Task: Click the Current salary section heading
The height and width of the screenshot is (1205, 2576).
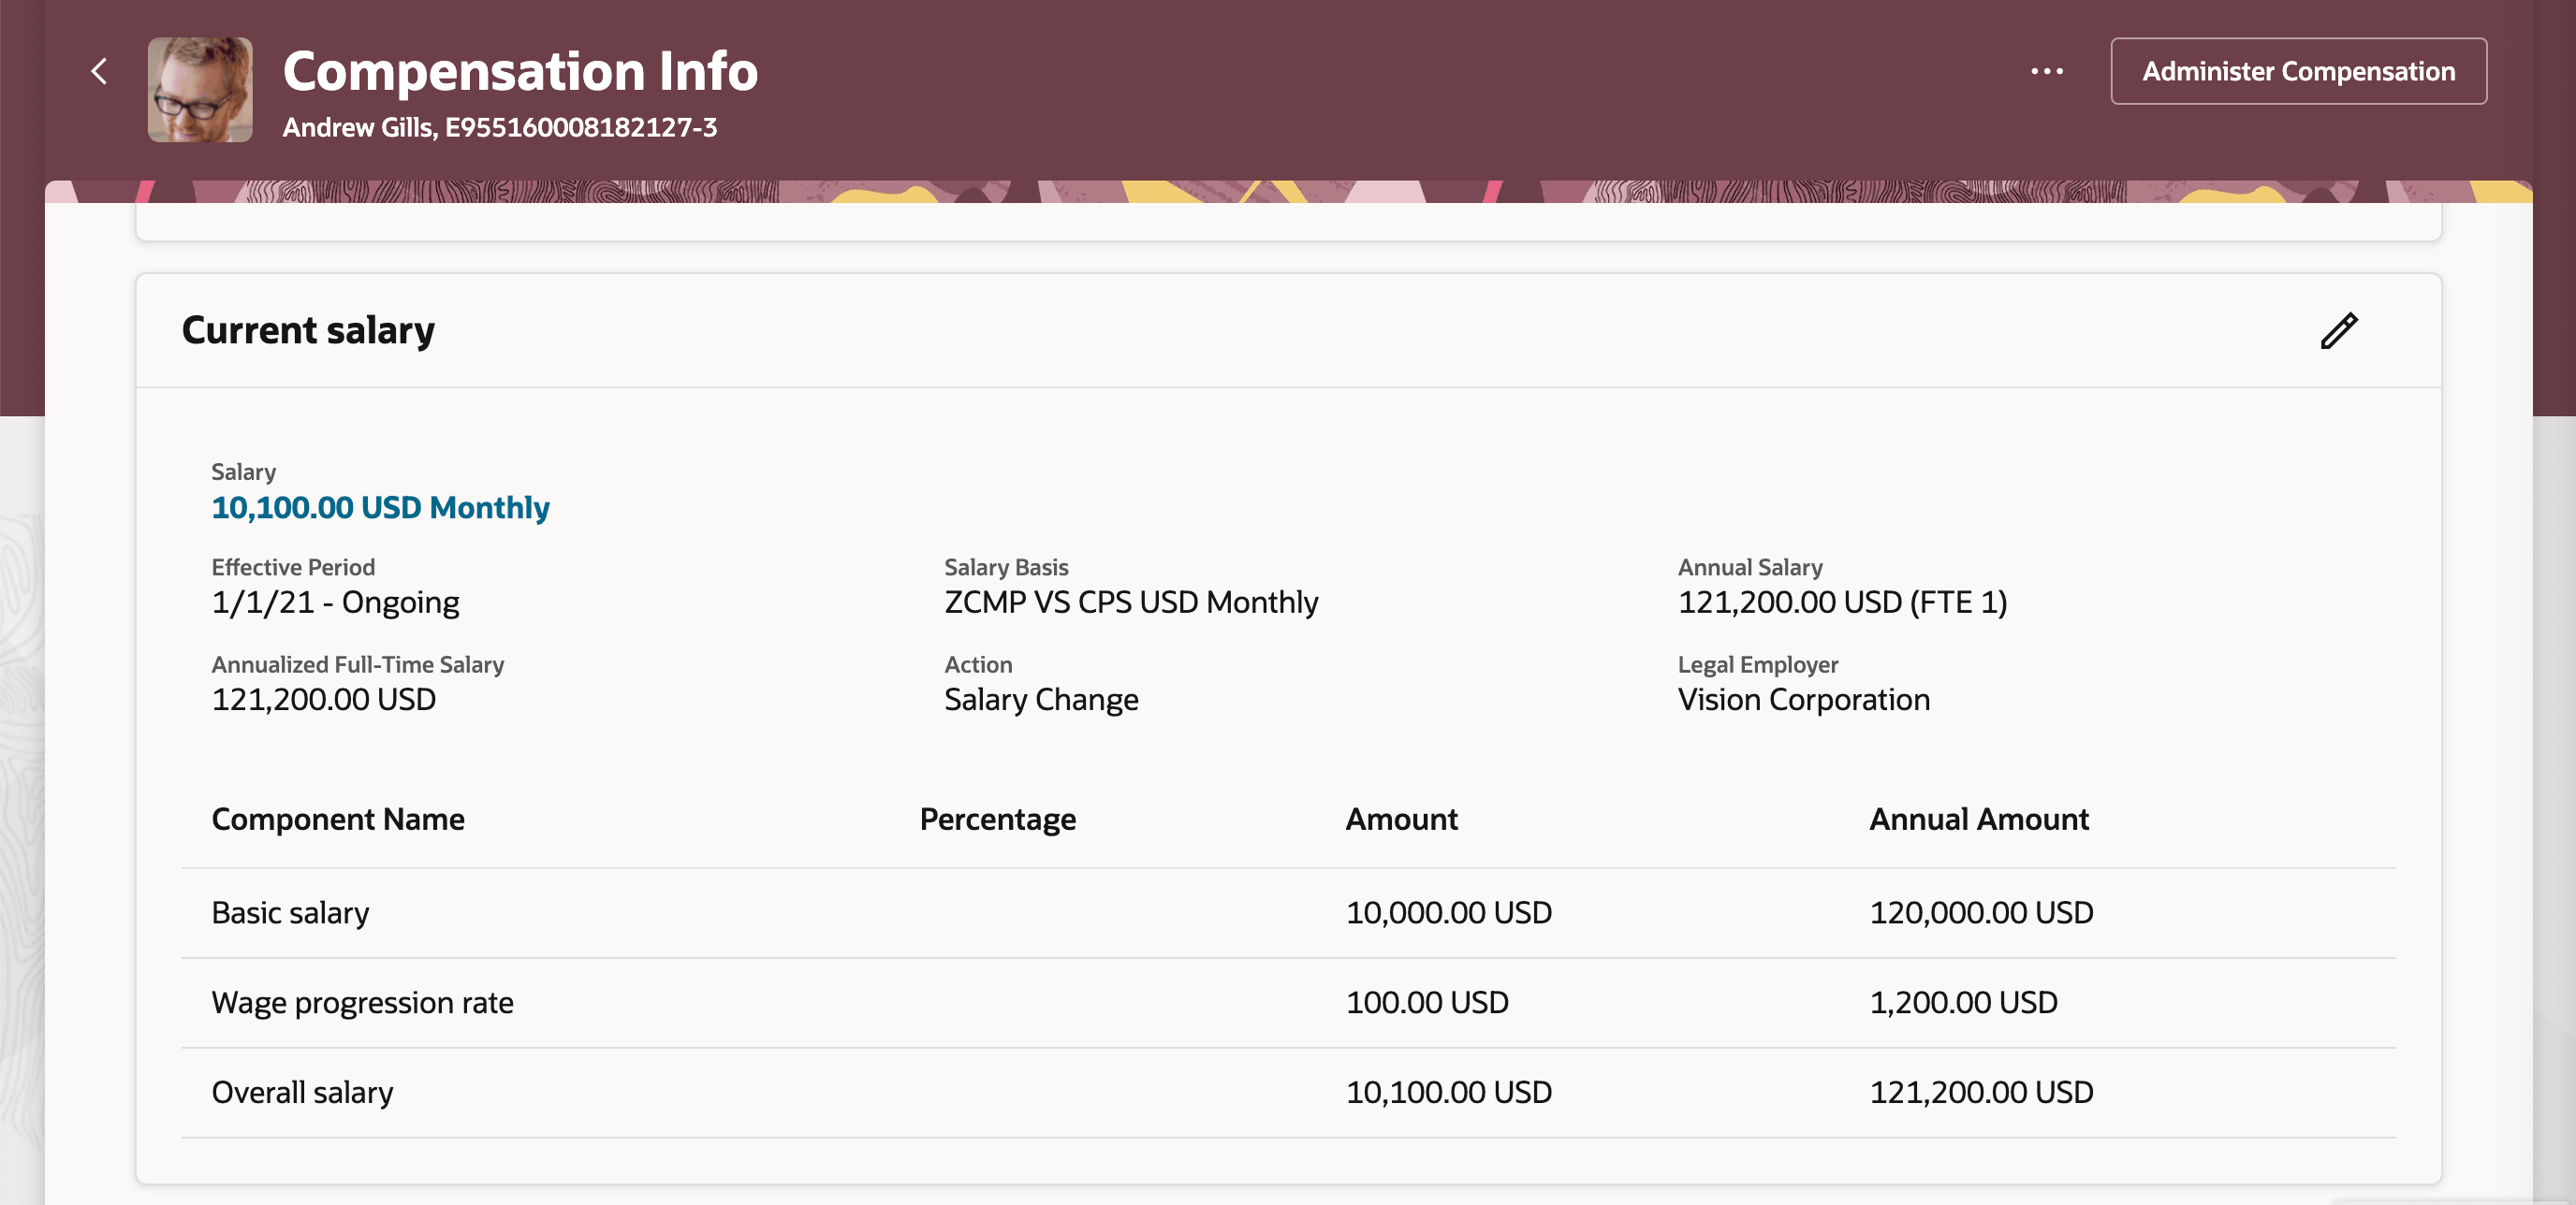Action: (308, 329)
